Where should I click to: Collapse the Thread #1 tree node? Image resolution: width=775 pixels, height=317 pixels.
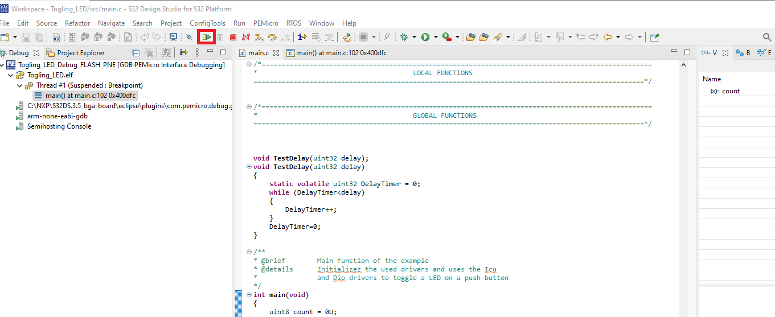click(19, 85)
